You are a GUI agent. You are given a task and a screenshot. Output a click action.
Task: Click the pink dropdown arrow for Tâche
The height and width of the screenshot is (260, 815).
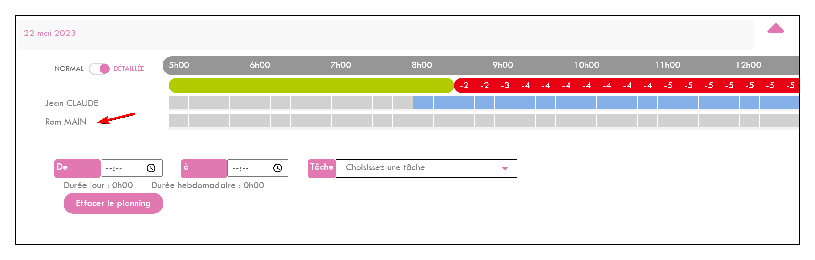[505, 169]
